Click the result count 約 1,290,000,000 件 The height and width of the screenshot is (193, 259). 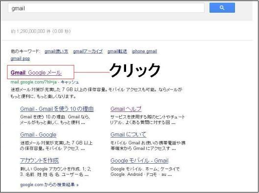[31, 31]
